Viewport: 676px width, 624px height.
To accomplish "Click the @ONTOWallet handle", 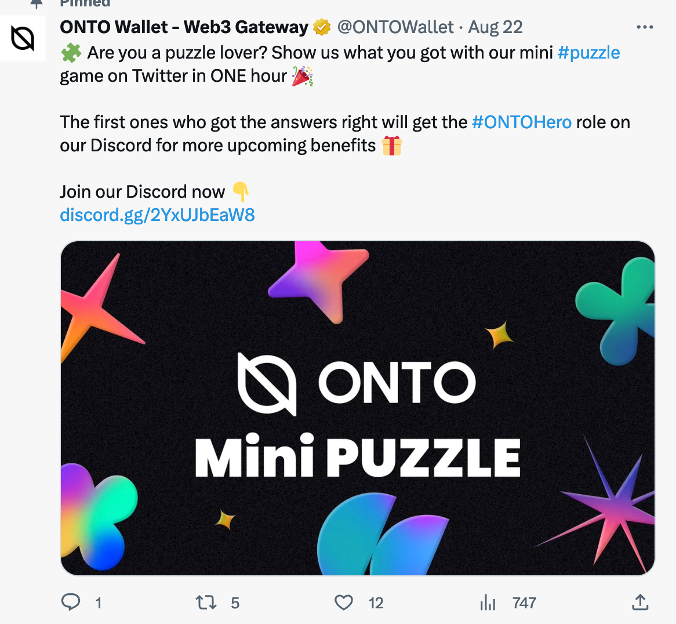I will [395, 27].
